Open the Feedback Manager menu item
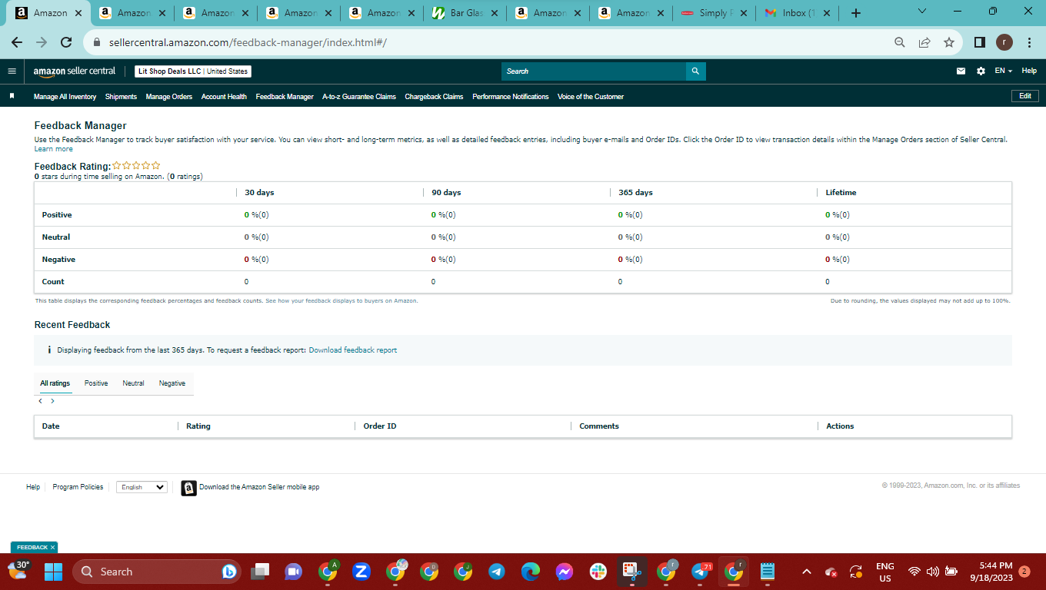Image resolution: width=1046 pixels, height=590 pixels. 285,97
